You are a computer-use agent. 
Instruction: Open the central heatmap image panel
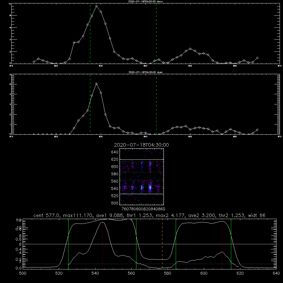click(141, 177)
